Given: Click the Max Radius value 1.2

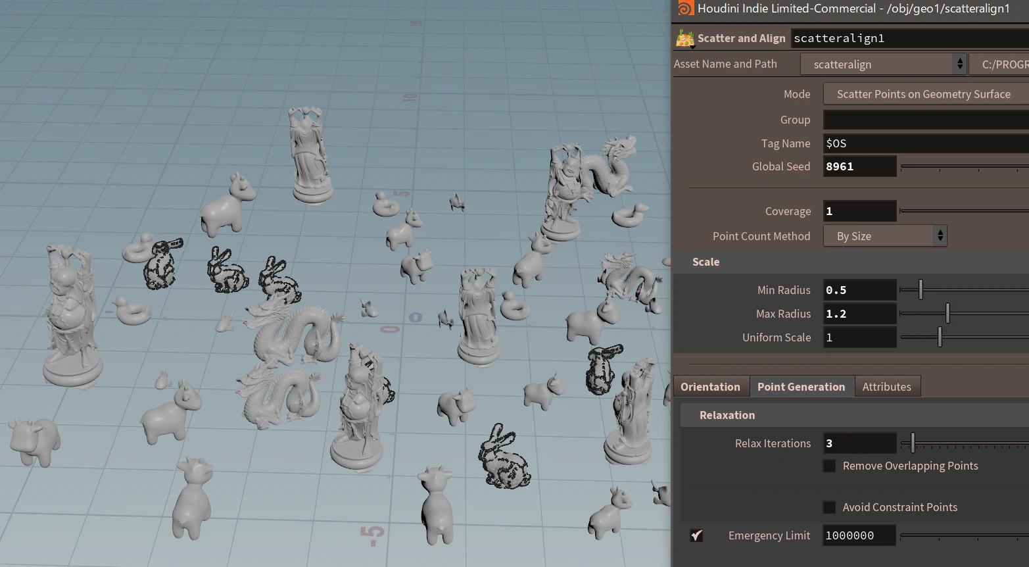Looking at the screenshot, I should pyautogui.click(x=859, y=314).
